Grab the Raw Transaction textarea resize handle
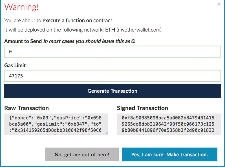 tap(106, 133)
